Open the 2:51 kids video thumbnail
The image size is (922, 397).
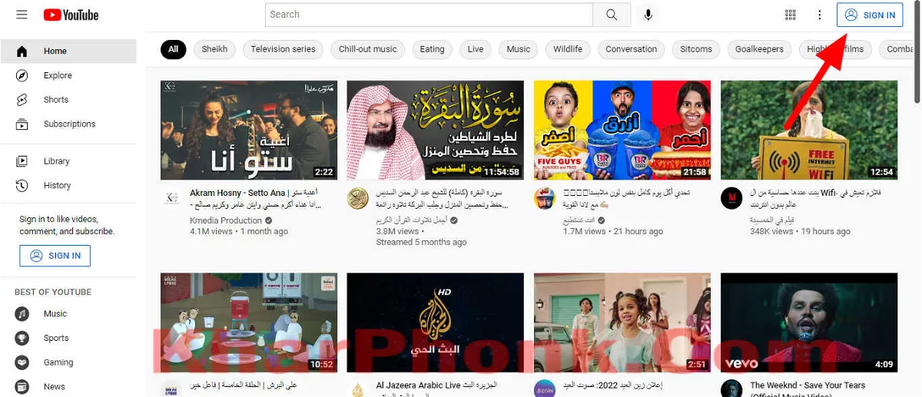pyautogui.click(x=622, y=323)
